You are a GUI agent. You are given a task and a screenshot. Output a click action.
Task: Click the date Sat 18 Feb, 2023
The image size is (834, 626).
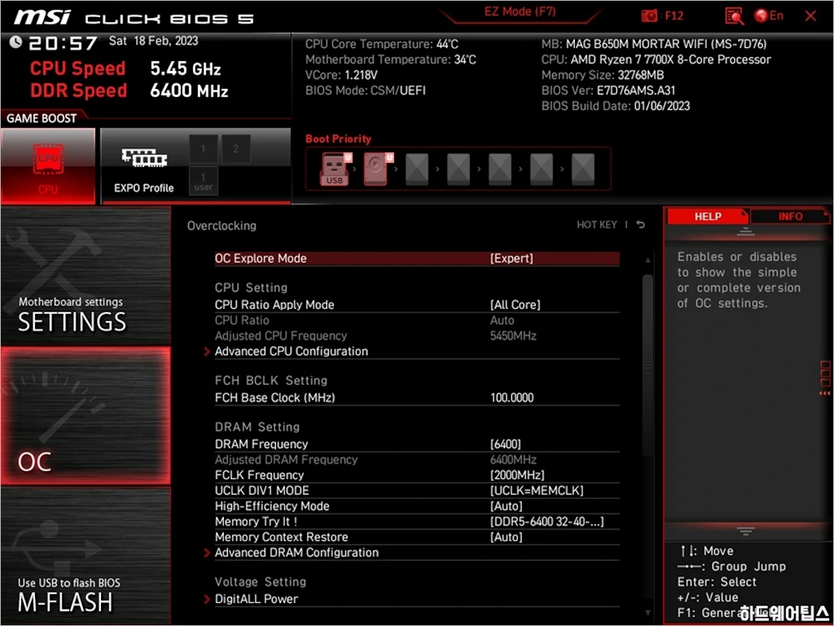click(153, 41)
